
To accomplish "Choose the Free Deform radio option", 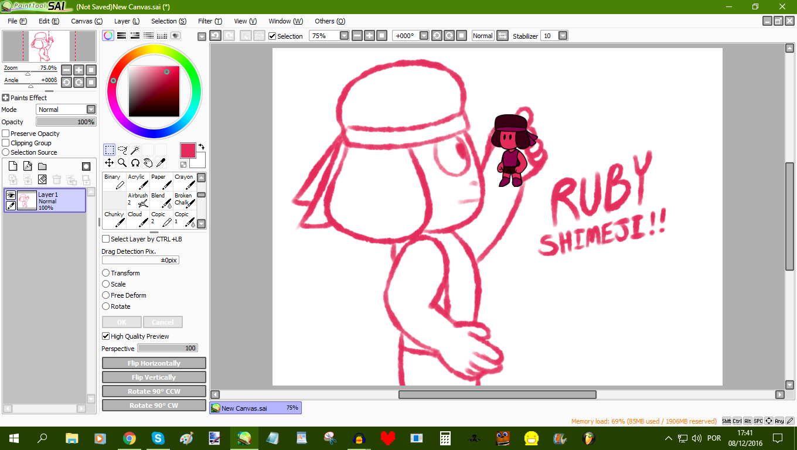I will [x=106, y=295].
